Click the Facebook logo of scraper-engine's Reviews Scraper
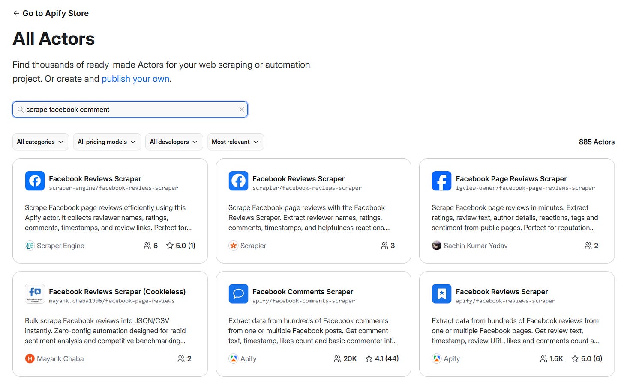 (x=35, y=181)
